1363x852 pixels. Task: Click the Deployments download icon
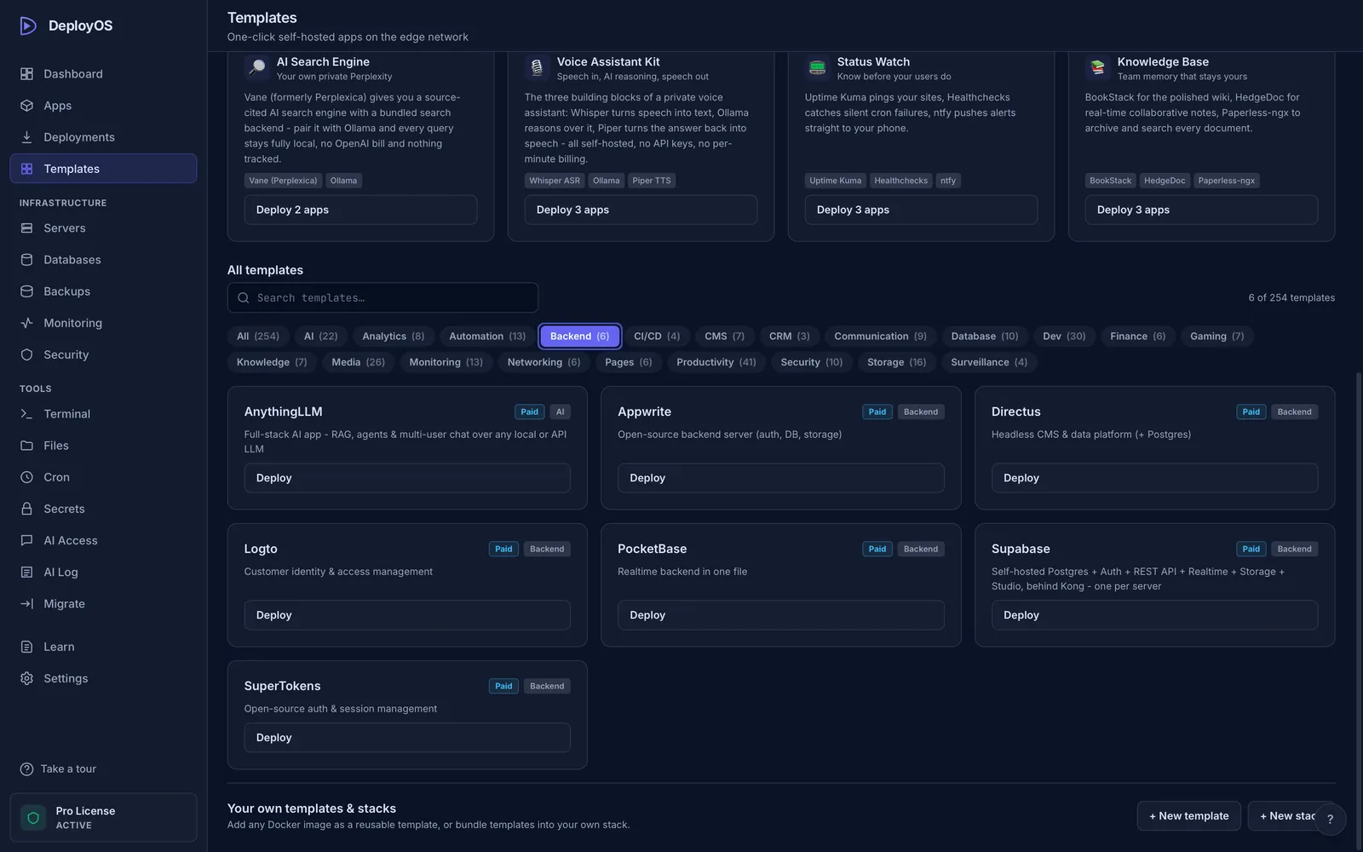[26, 137]
